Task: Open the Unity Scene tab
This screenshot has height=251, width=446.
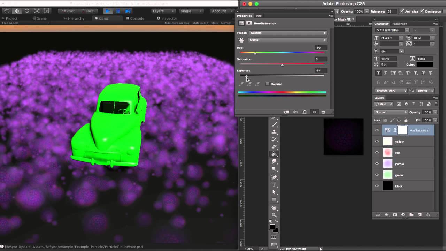Action: coord(40,18)
